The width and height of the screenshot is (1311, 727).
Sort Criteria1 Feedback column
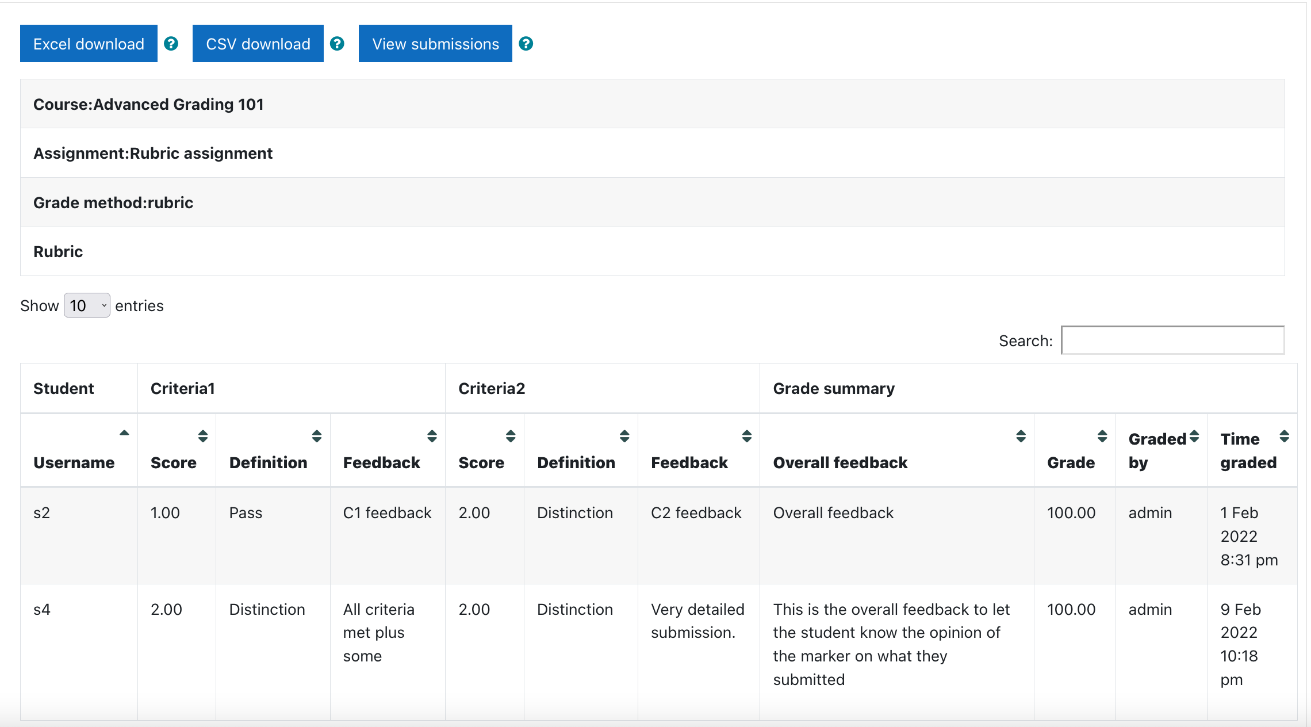tap(432, 436)
